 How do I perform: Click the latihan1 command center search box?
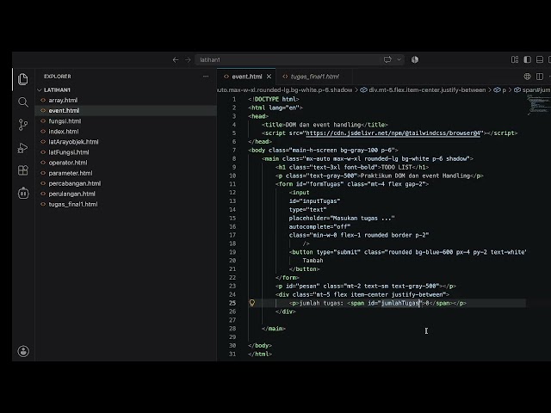pyautogui.click(x=300, y=59)
